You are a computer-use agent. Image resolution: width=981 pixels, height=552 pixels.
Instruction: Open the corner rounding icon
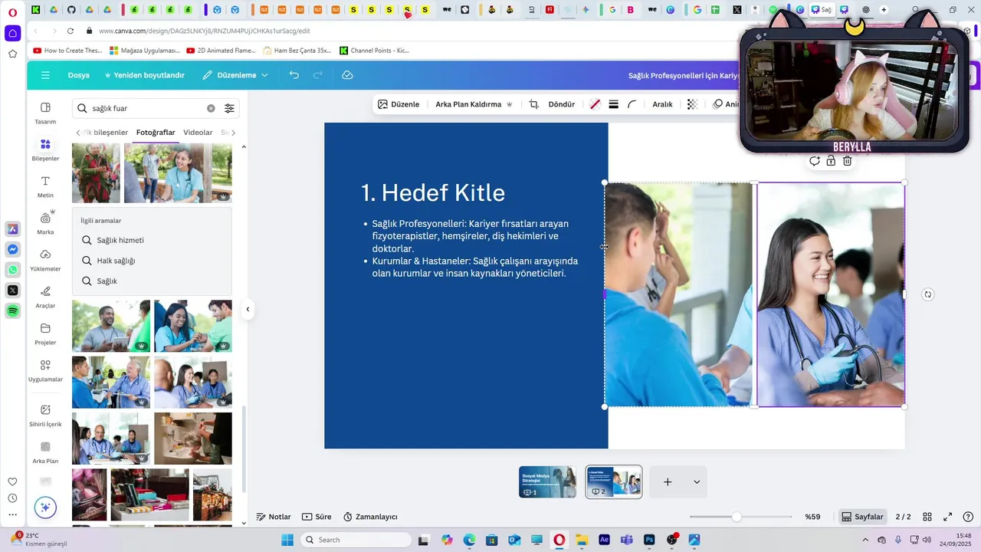632,104
